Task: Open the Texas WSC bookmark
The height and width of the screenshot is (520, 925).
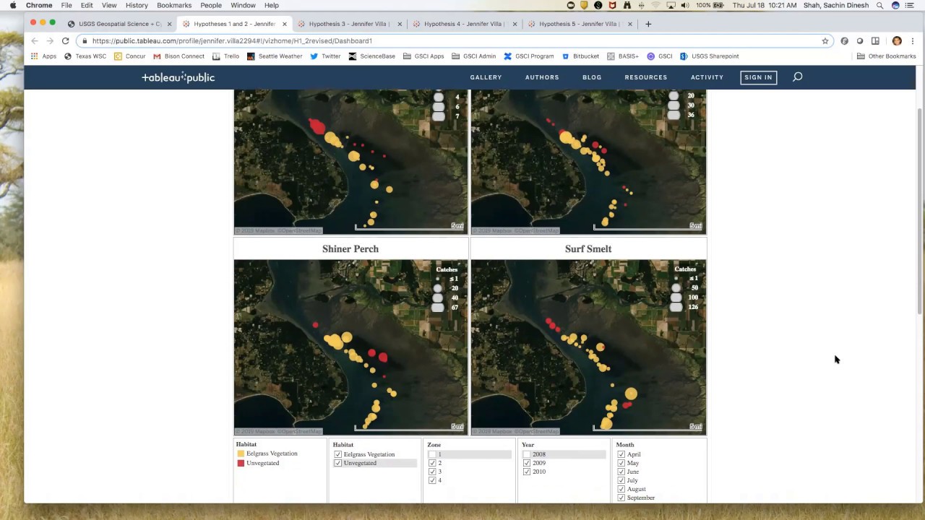Action: click(85, 56)
